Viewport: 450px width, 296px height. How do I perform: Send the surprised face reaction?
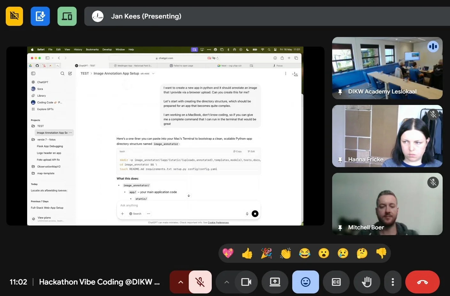[x=324, y=253]
